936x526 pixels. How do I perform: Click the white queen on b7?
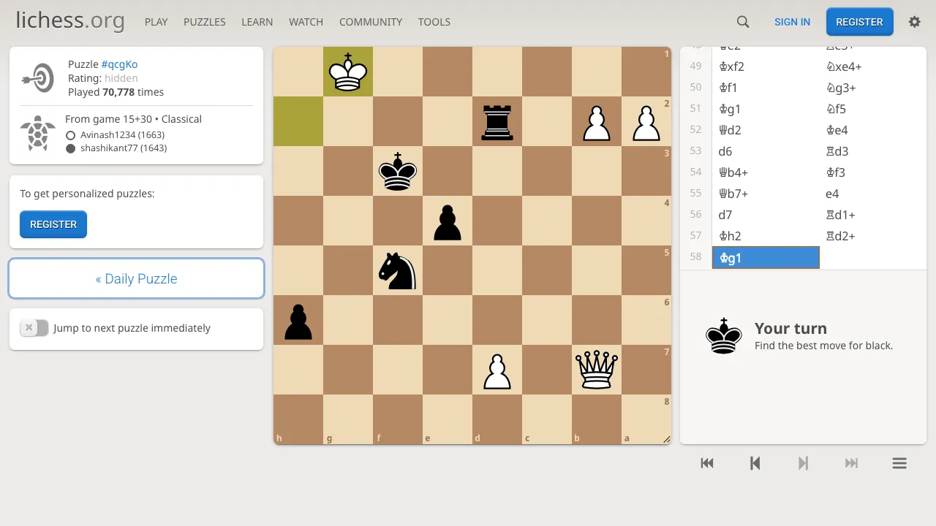coord(597,370)
